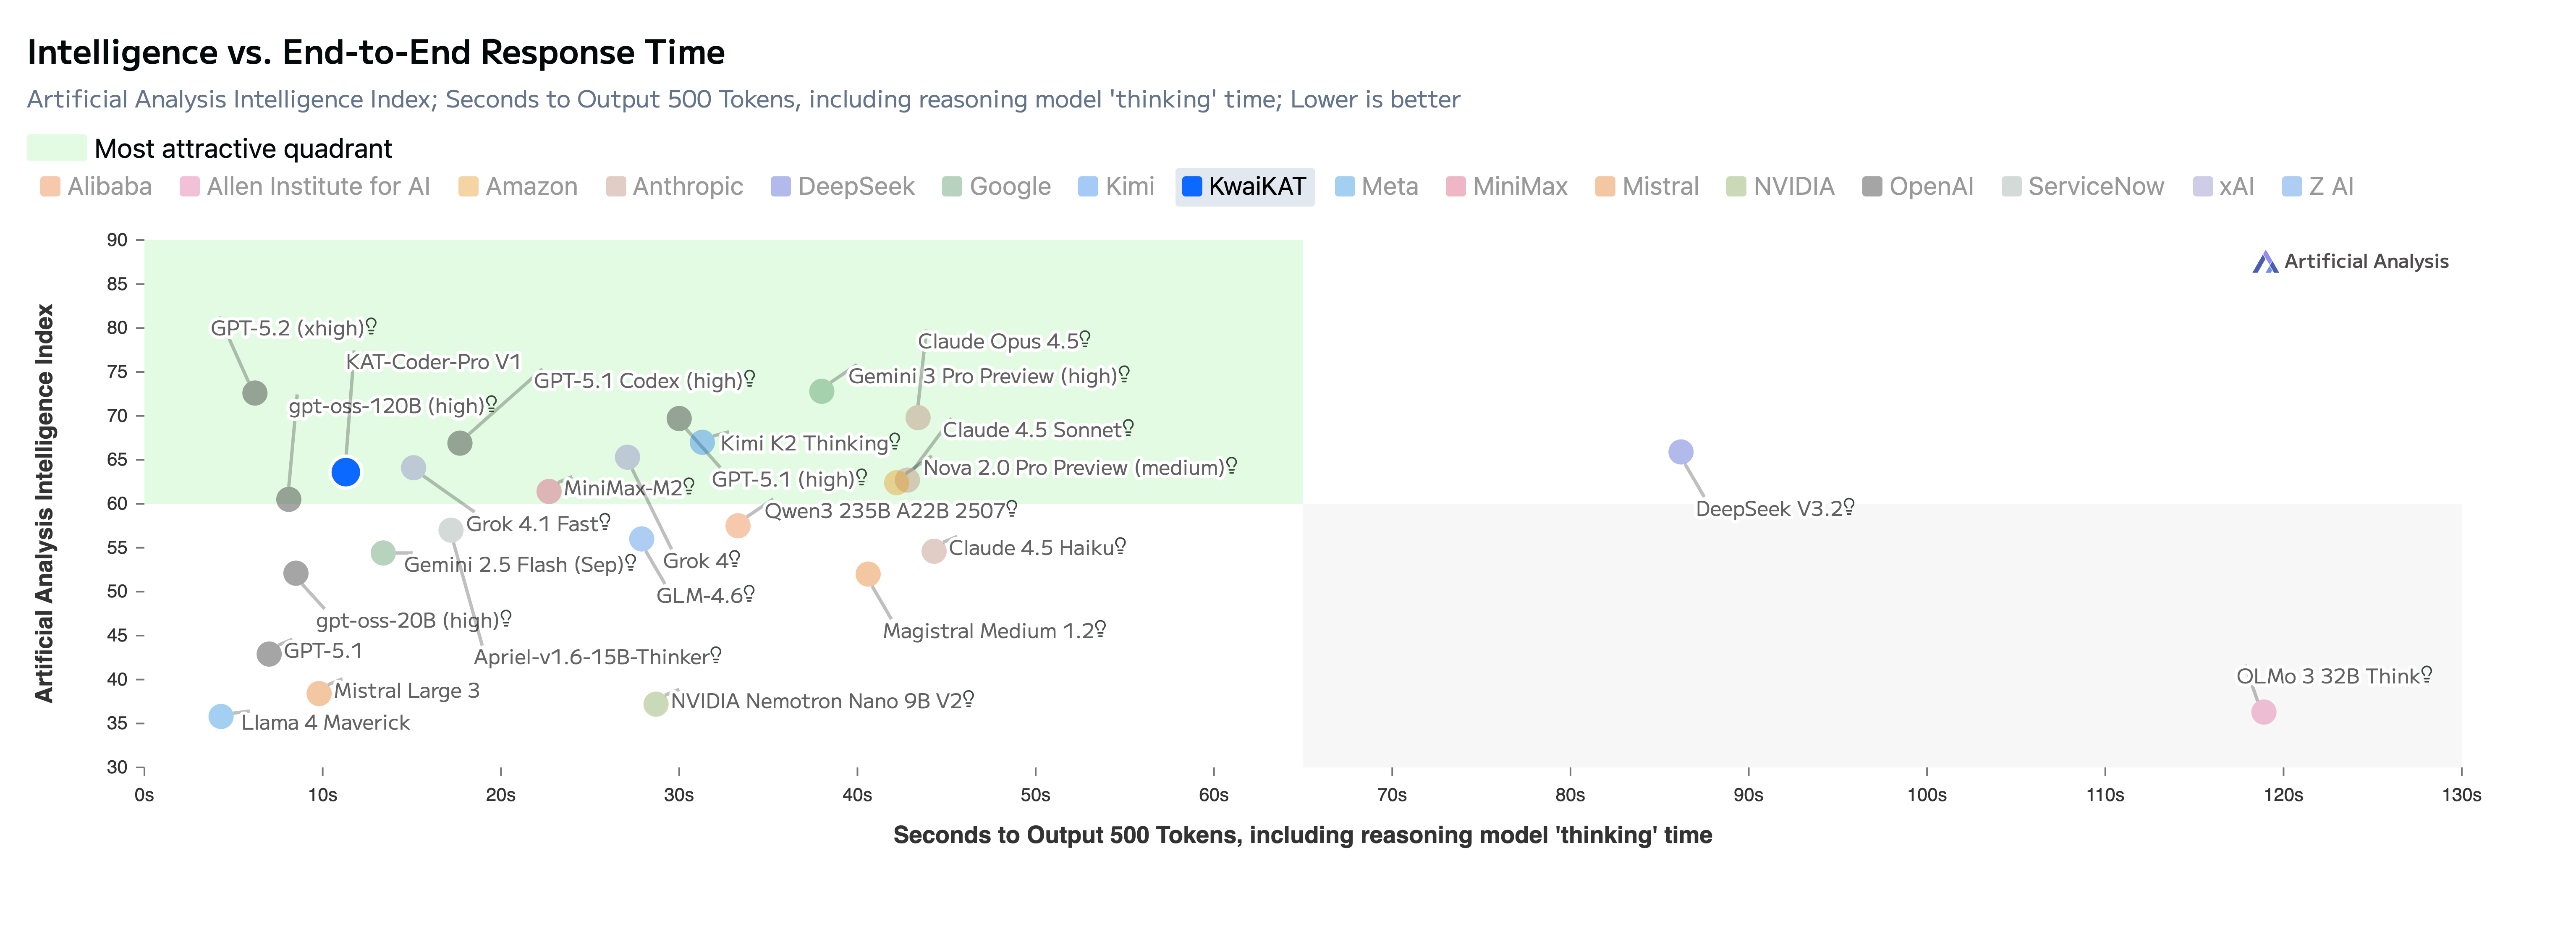Image resolution: width=2576 pixels, height=932 pixels.
Task: Click the Most attractive quadrant green swatch
Action: [57, 148]
